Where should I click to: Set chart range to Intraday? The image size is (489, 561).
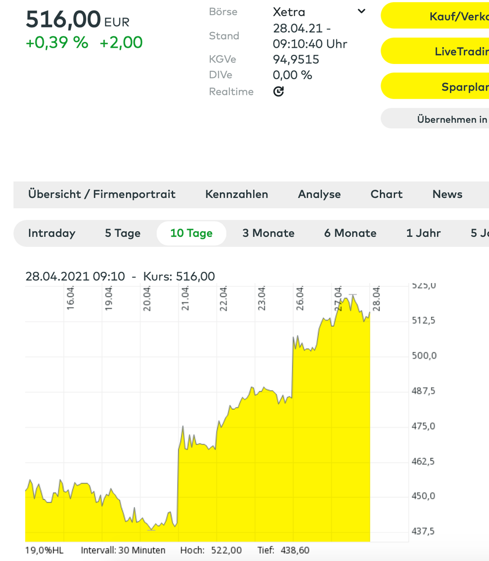(x=52, y=233)
